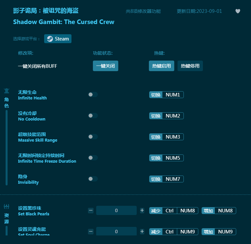251x244 pixels.
Task: Click the 修改项 column header
Action: coord(26,53)
